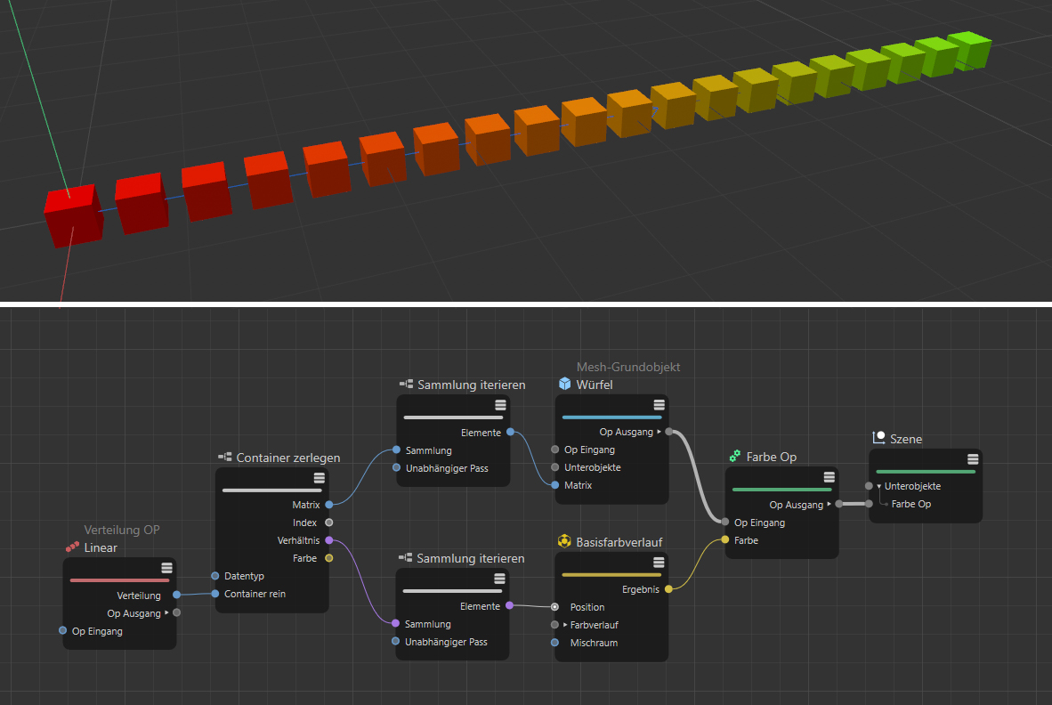Click the green Farbe Op node icon
This screenshot has height=705, width=1052.
point(734,456)
